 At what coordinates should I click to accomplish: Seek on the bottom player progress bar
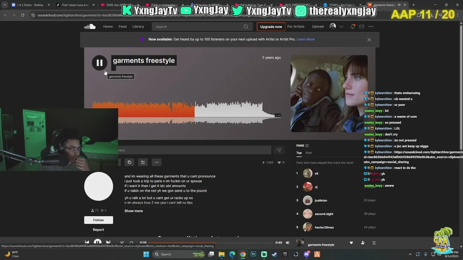(211, 243)
